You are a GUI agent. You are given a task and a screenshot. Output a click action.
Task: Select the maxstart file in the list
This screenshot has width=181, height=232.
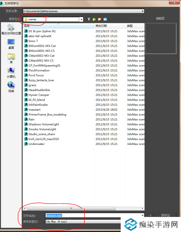(x=34, y=110)
